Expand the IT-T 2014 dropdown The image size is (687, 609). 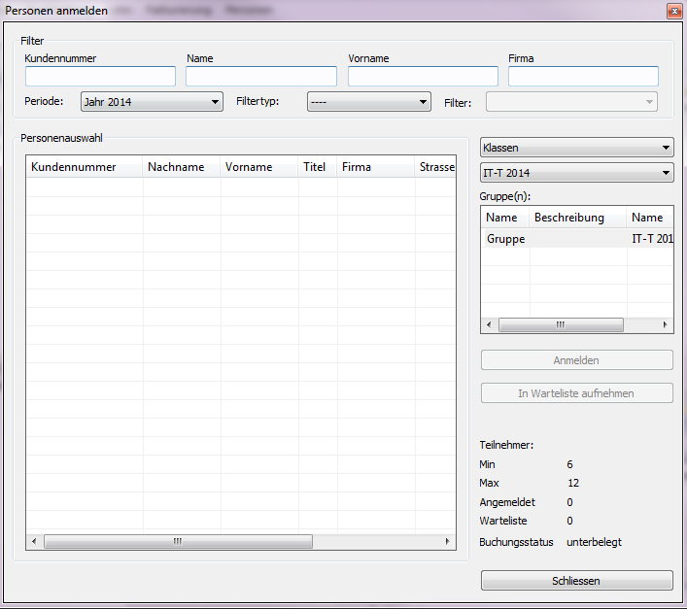coord(576,173)
